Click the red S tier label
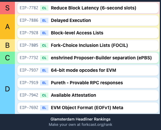 pyautogui.click(x=7, y=8)
